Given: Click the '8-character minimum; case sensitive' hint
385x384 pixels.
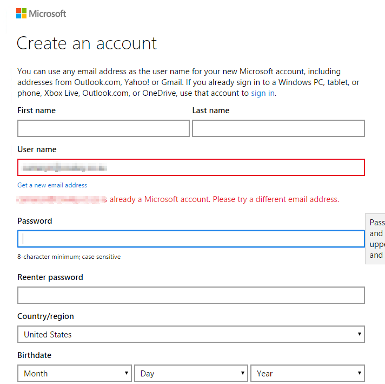Looking at the screenshot, I should click(69, 257).
